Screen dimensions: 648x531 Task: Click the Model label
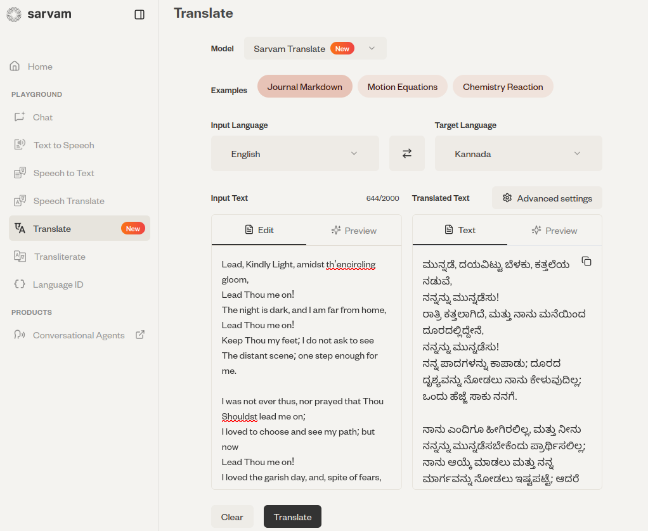coord(223,48)
